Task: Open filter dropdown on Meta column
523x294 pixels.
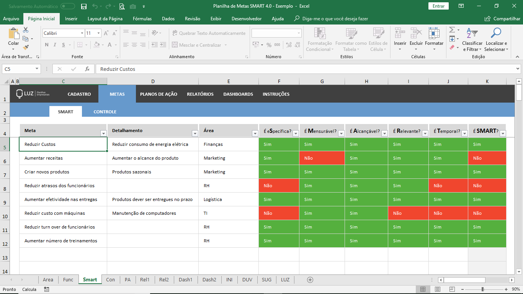Action: pyautogui.click(x=103, y=133)
